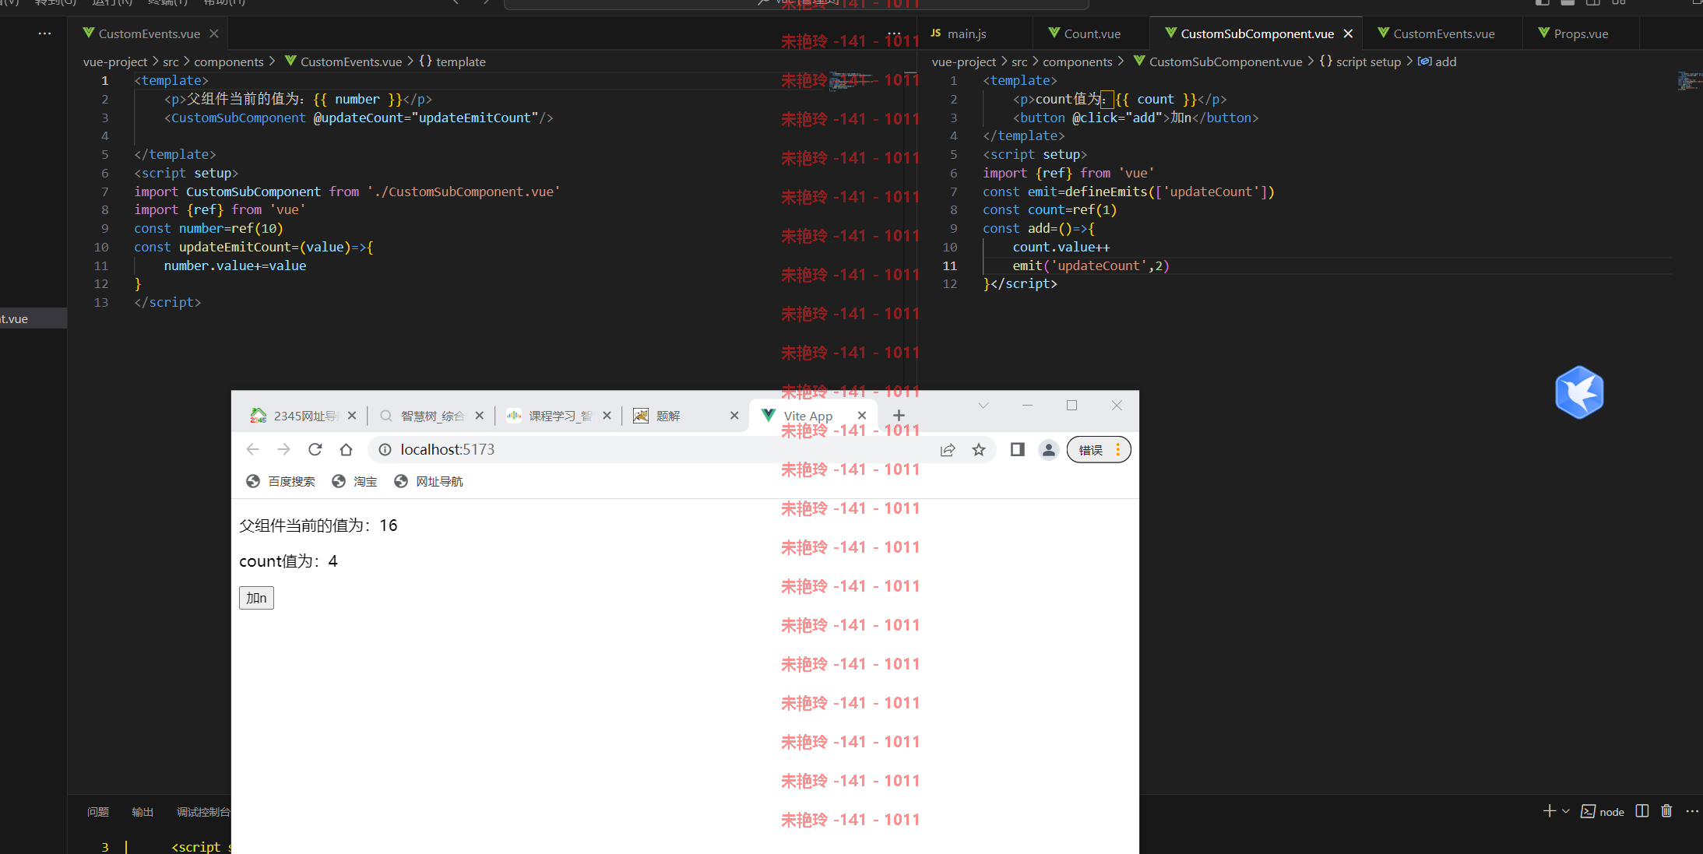Close the Vite App browser tab
1703x854 pixels.
click(861, 415)
